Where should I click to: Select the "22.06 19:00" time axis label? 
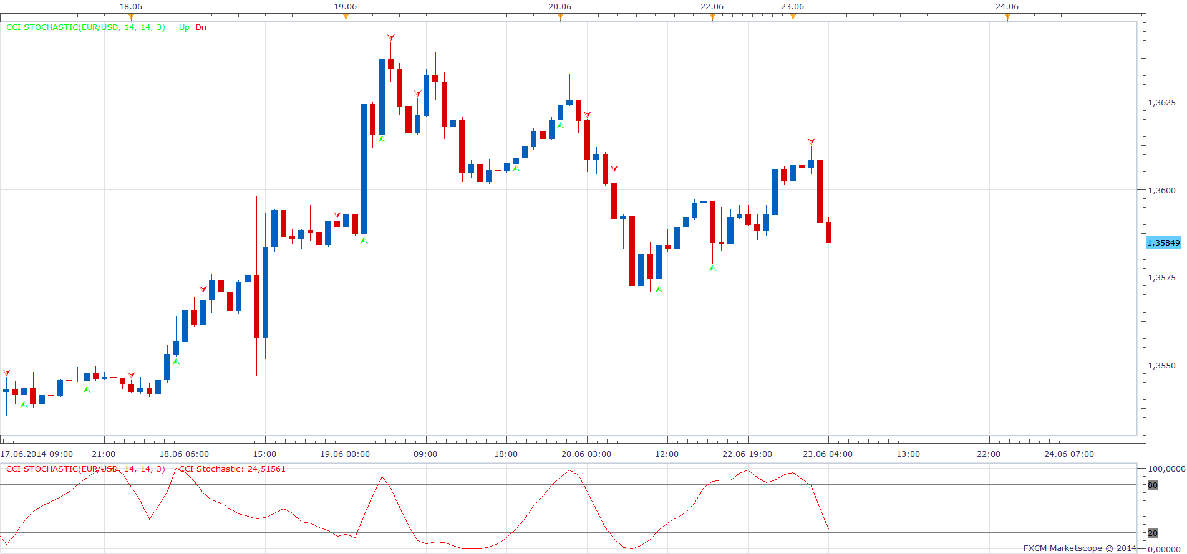point(747,454)
